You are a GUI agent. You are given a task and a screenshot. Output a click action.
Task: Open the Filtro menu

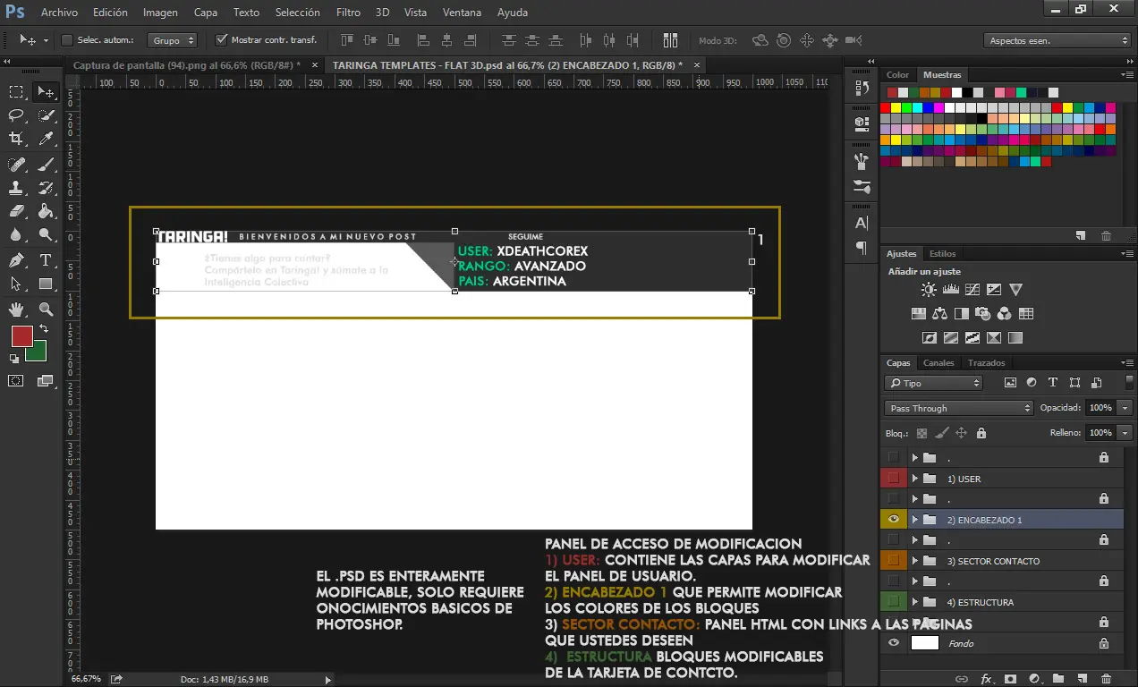click(348, 13)
